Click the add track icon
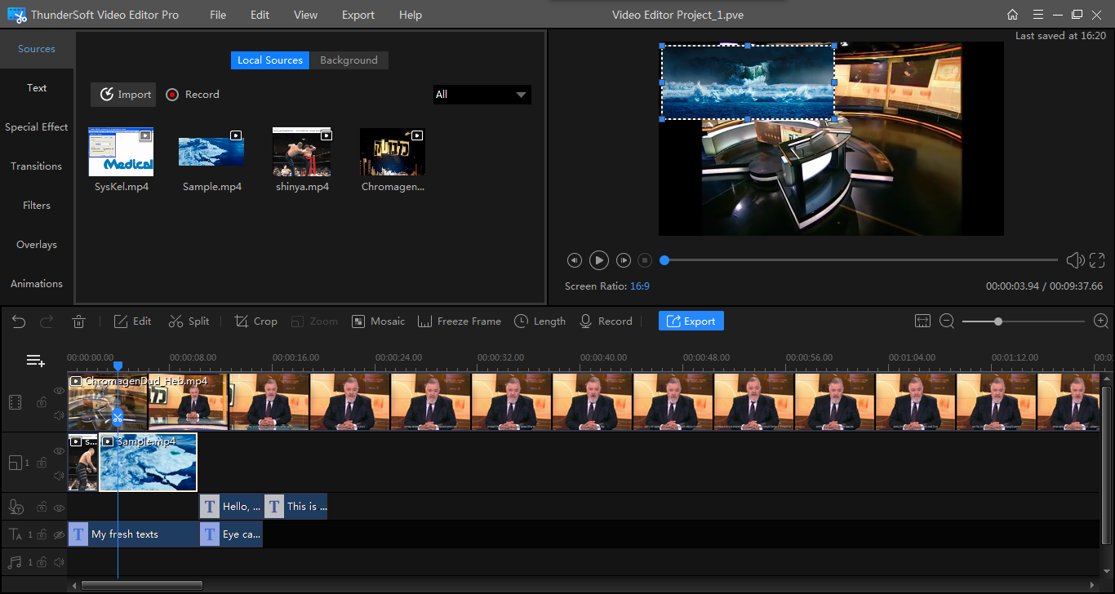Image resolution: width=1115 pixels, height=594 pixels. [x=35, y=361]
